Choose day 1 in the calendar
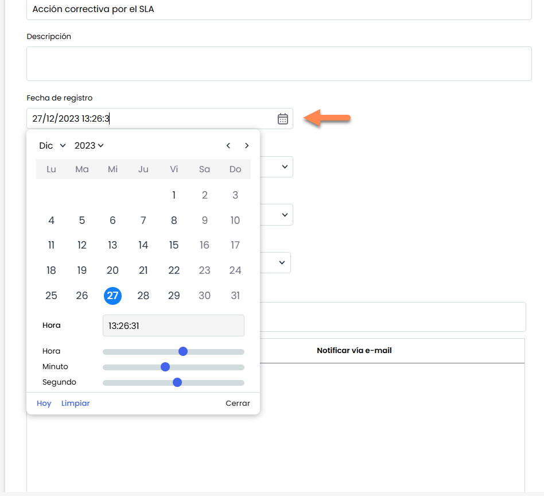Viewport: 544px width, 496px height. [x=174, y=195]
